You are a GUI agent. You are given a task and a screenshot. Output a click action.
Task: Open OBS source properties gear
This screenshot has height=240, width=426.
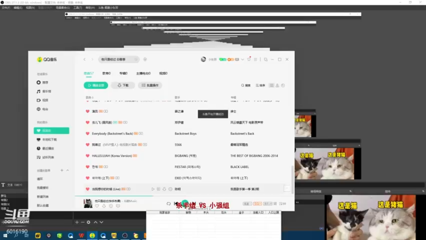click(x=88, y=222)
